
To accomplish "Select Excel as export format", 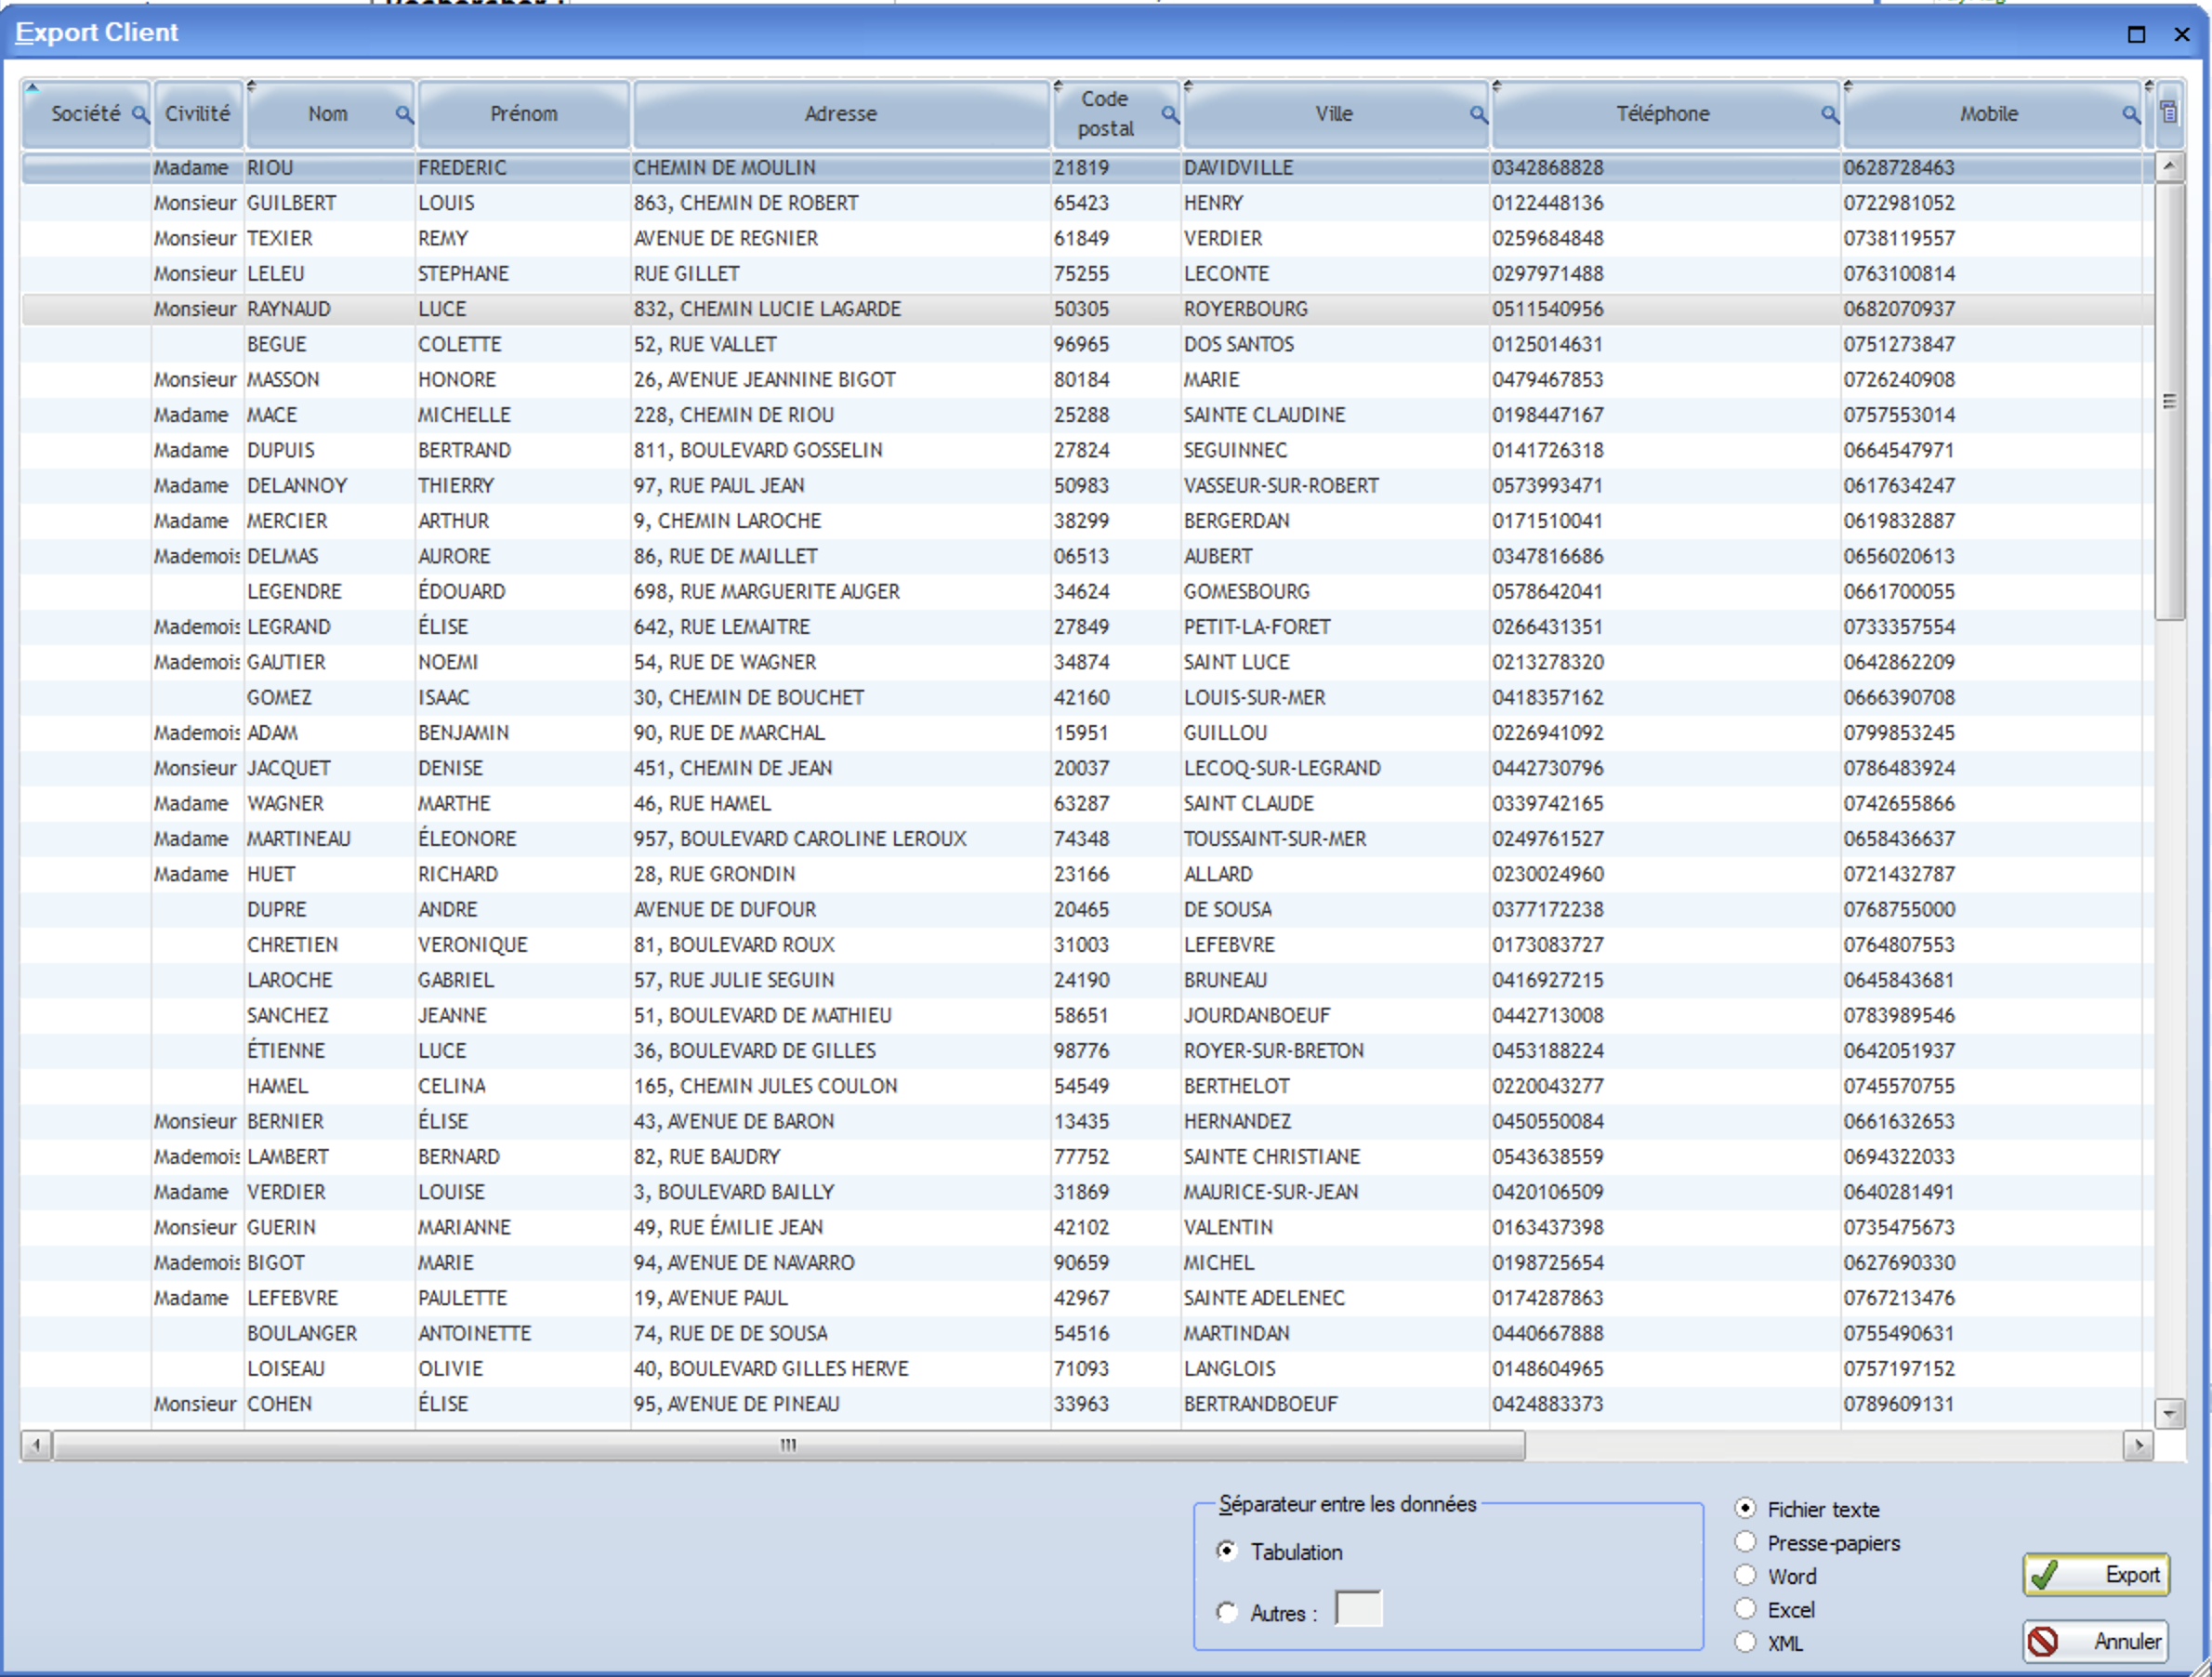I will (1745, 1609).
